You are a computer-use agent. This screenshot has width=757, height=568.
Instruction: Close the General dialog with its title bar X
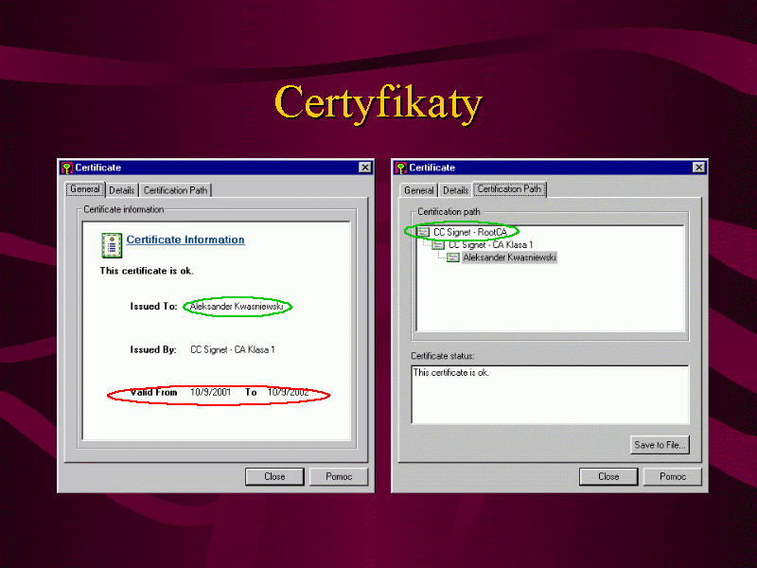point(365,168)
